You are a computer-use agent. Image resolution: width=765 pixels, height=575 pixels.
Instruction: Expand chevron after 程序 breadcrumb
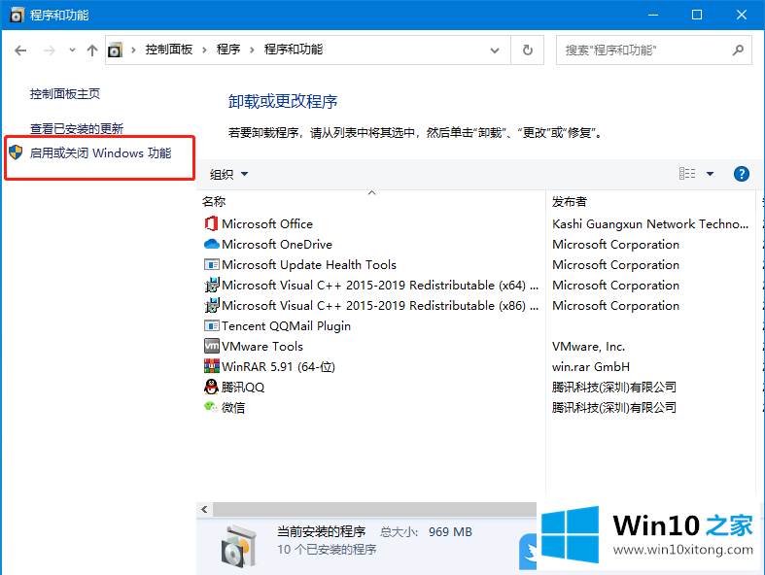coord(252,50)
